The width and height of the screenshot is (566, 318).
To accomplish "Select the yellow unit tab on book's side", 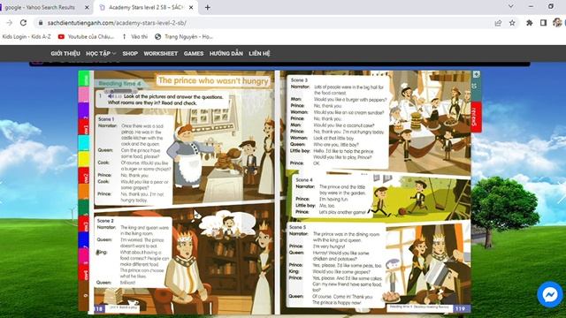I will 84,159.
